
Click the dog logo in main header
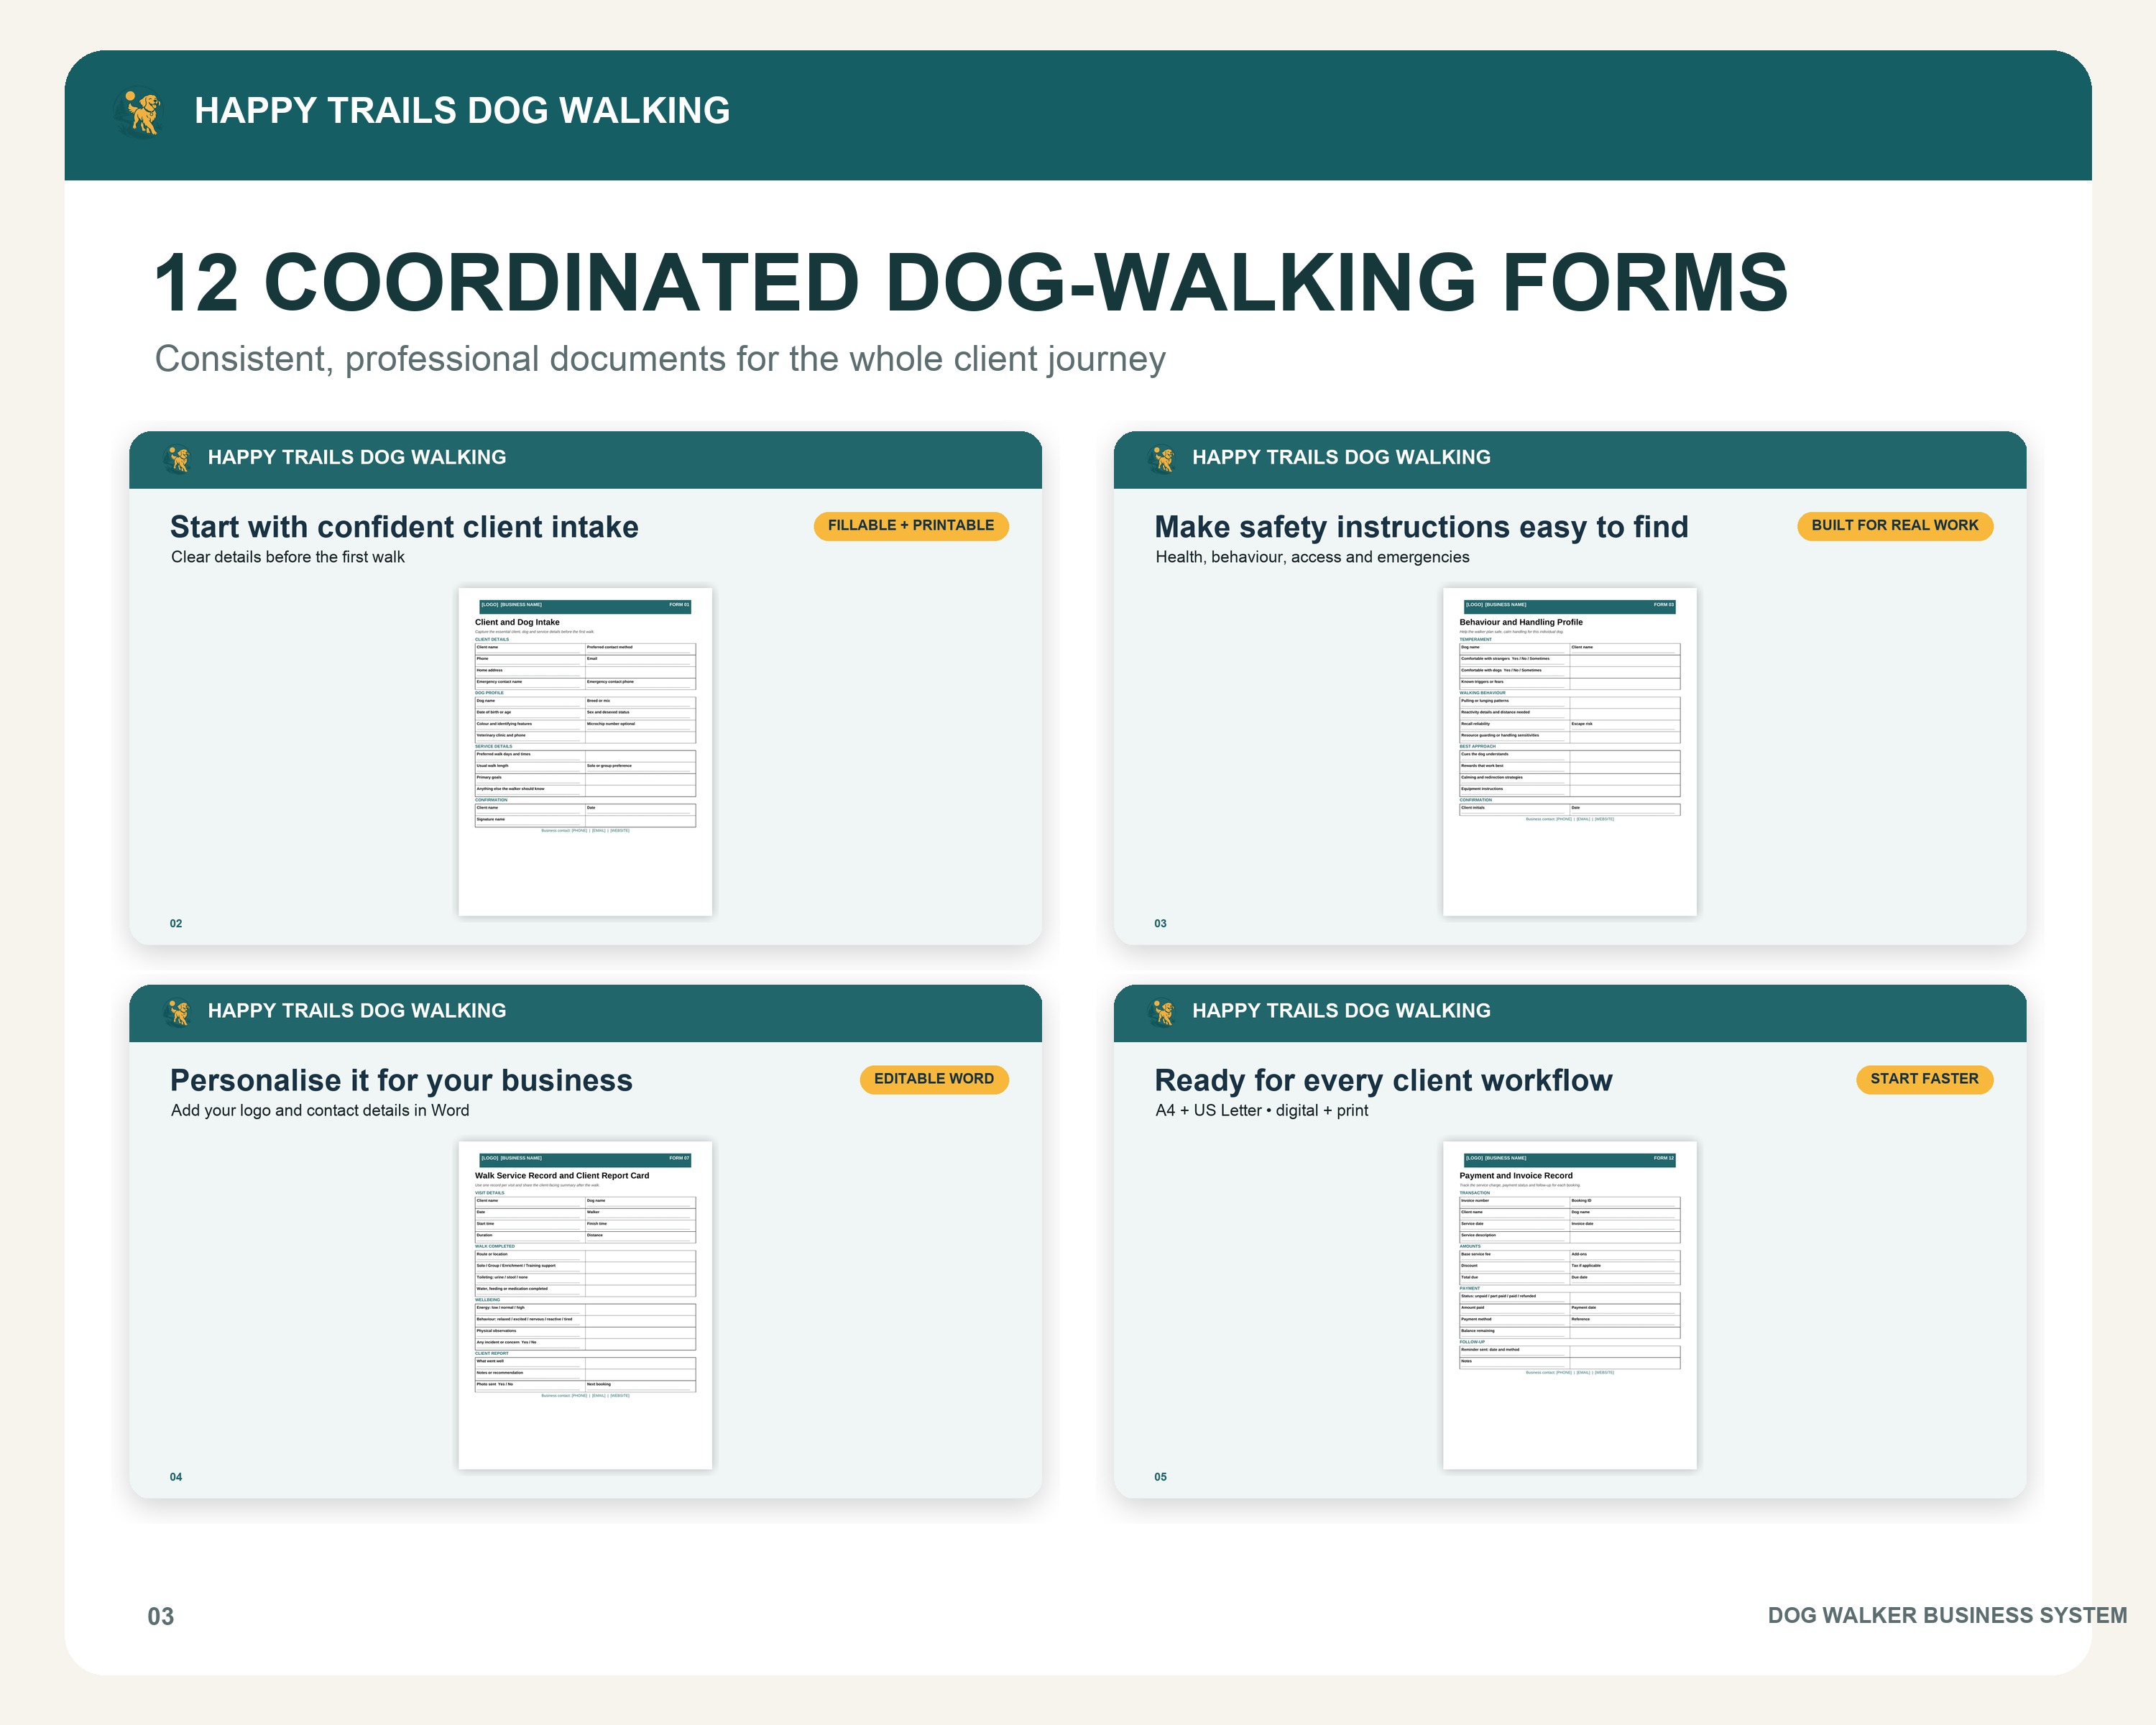(x=139, y=113)
